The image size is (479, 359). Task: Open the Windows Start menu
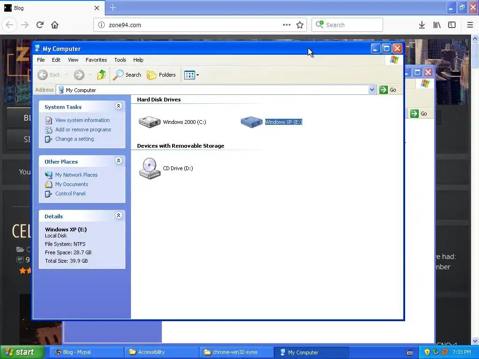click(x=22, y=352)
